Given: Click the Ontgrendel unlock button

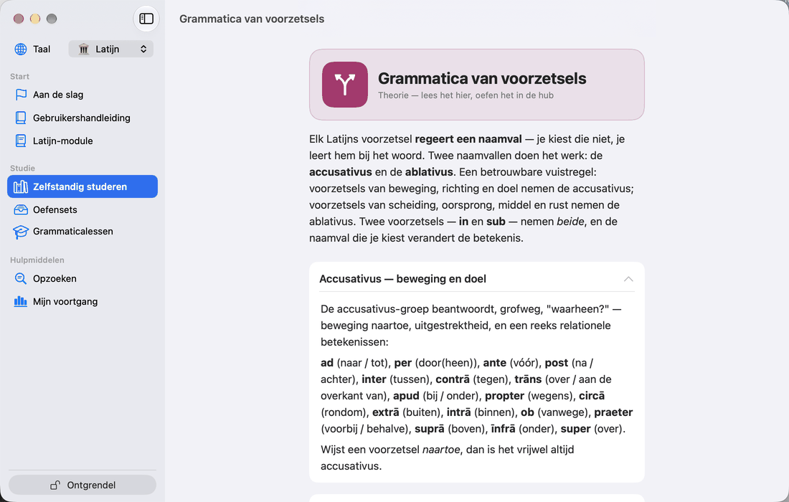Looking at the screenshot, I should [82, 485].
